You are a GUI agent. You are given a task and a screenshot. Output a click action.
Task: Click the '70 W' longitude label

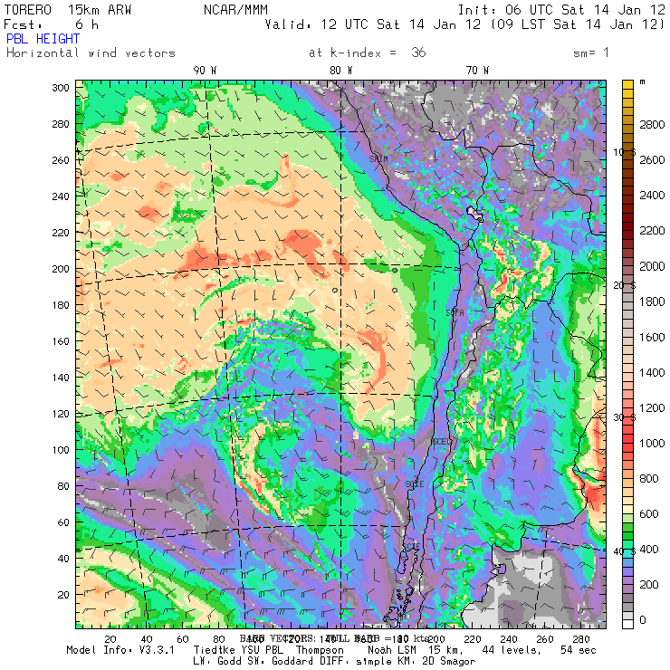[477, 71]
